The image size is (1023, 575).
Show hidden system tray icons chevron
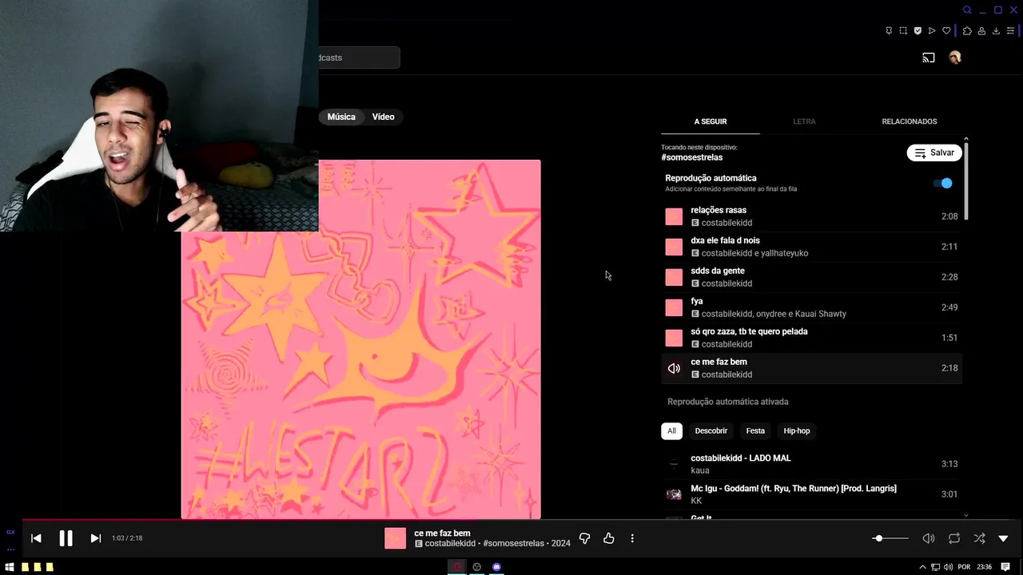click(923, 567)
